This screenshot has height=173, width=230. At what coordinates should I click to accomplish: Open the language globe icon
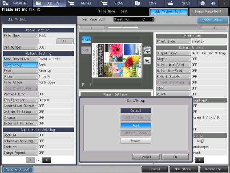tap(202, 3)
